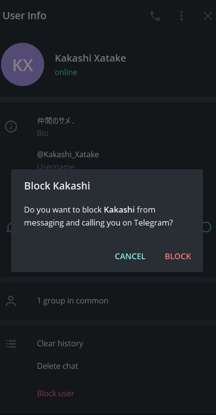Click the list icon beside Clear history
Viewport: 216px width, 415px height.
11,344
